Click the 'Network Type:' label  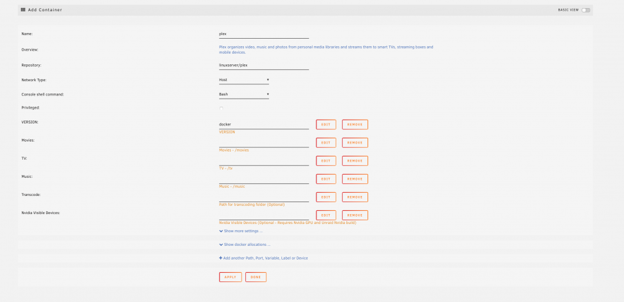[x=34, y=80]
